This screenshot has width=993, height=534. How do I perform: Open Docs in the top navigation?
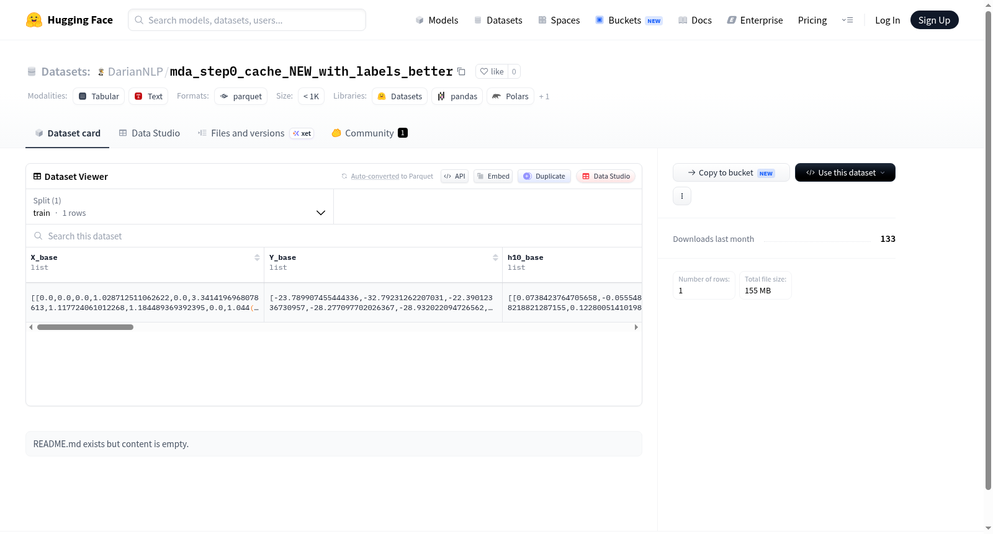695,20
